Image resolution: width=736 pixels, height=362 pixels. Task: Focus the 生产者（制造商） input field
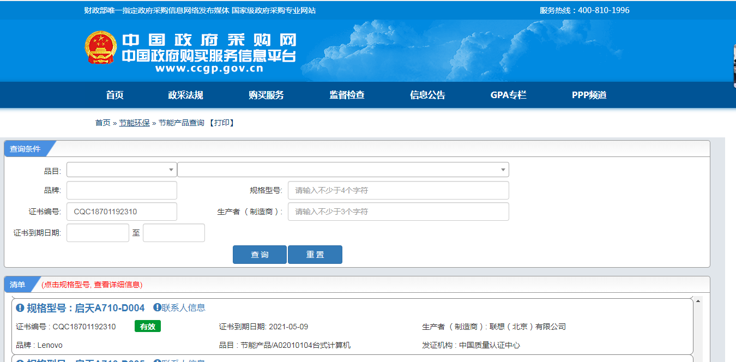[398, 212]
